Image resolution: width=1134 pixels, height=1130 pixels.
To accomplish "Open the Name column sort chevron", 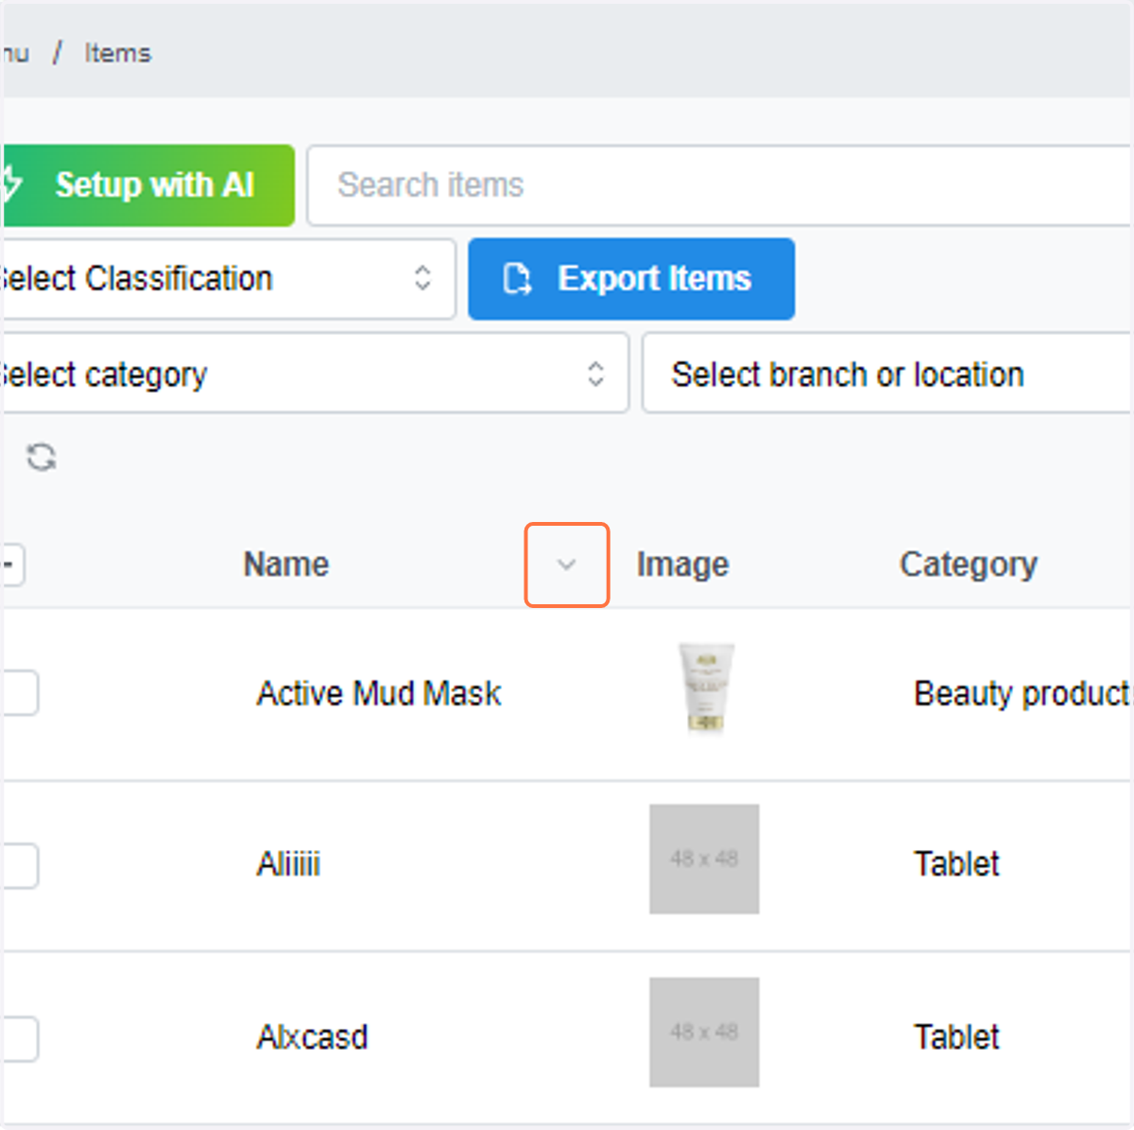I will coord(566,565).
